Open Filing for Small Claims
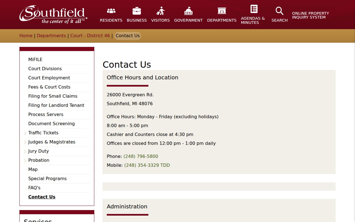The height and width of the screenshot is (222, 355). pyautogui.click(x=53, y=96)
